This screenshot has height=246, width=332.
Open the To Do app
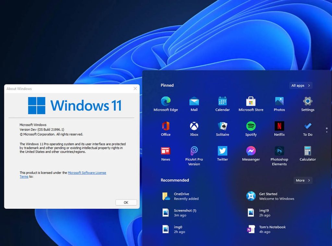pos(308,129)
